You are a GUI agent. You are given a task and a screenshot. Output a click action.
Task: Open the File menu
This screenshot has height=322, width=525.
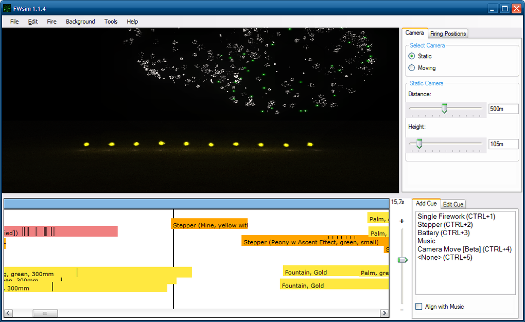[x=14, y=22]
